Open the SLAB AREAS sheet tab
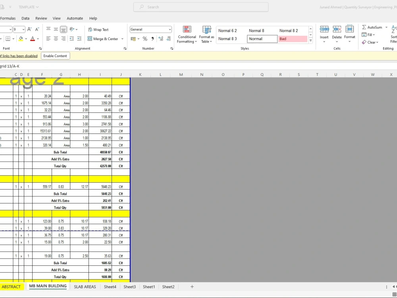397x298 pixels. [x=85, y=286]
